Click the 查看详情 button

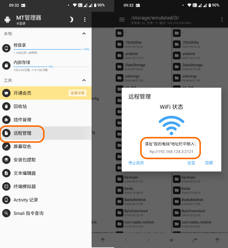[x=77, y=93]
